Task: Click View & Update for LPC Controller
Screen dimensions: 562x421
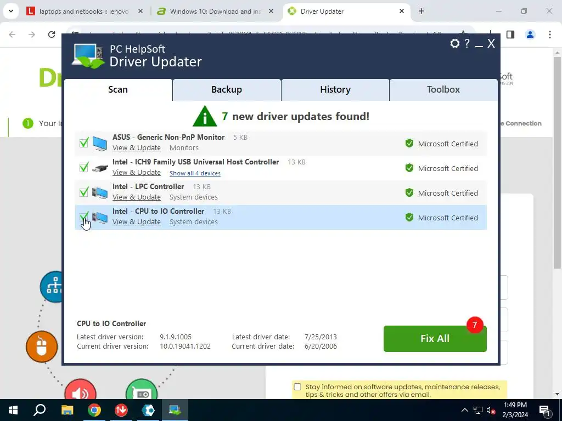Action: click(137, 197)
